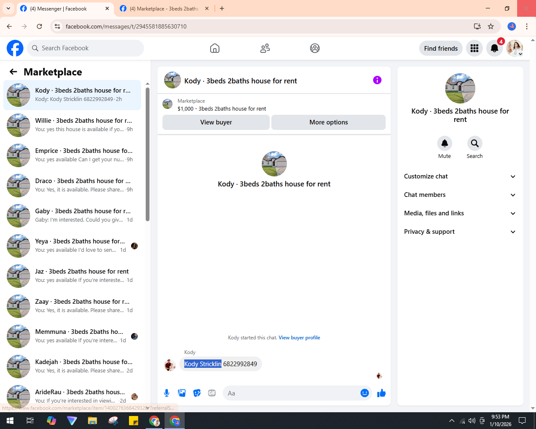View site information icon in address bar

click(x=57, y=26)
